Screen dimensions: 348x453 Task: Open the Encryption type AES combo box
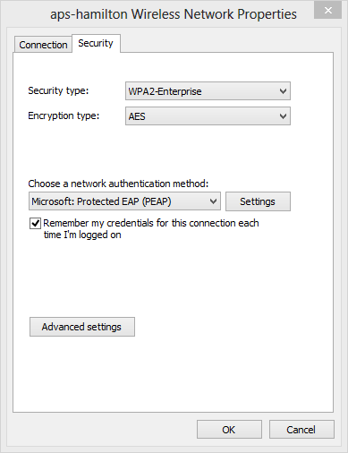coord(208,116)
